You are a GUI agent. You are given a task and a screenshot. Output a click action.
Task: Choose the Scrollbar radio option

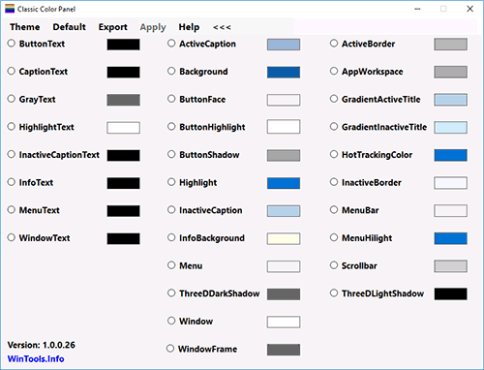pos(334,265)
